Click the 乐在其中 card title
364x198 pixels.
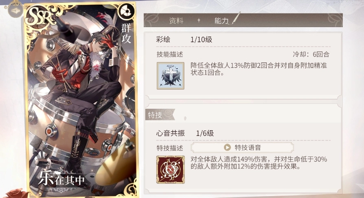pos(62,179)
